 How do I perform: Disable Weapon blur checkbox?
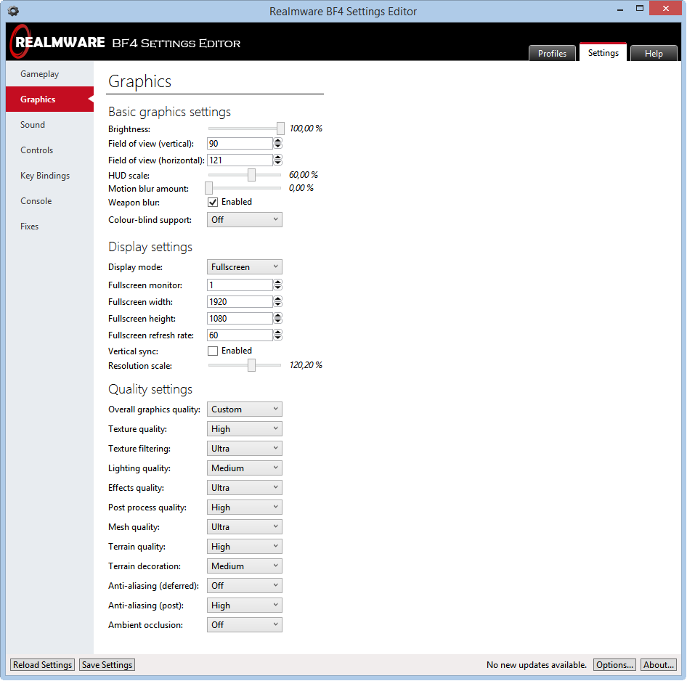(x=213, y=203)
